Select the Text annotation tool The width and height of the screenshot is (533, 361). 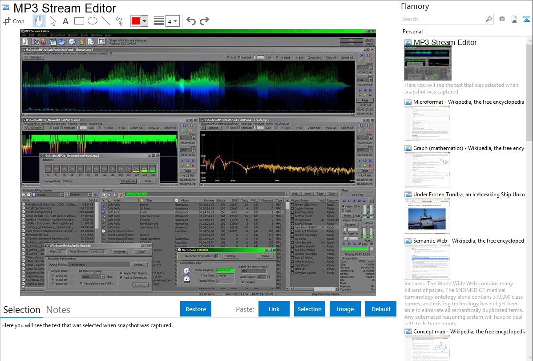coord(65,20)
